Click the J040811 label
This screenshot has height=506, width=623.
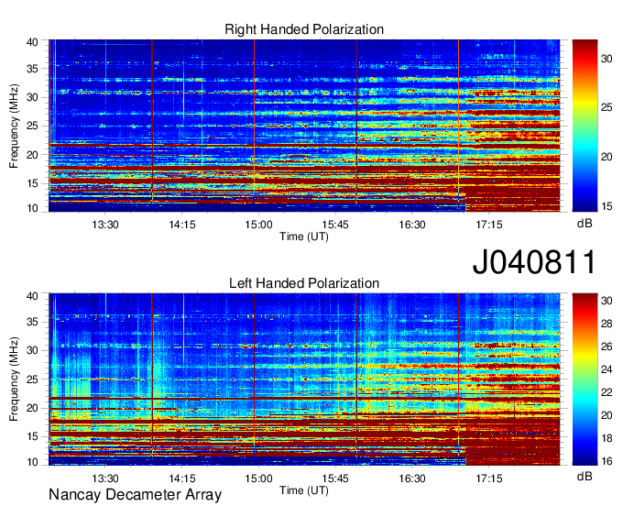534,261
